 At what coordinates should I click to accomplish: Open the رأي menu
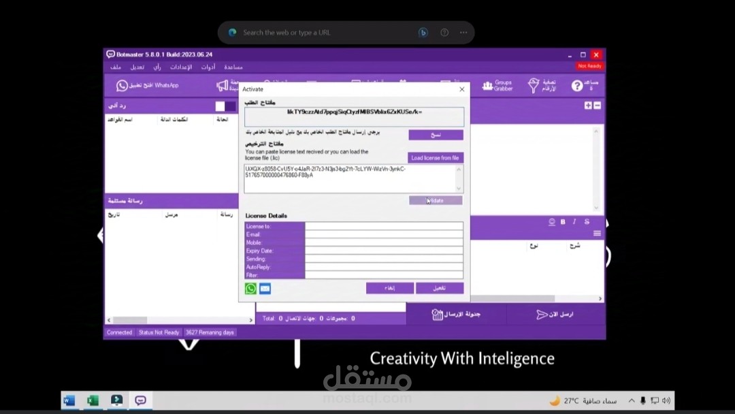point(157,67)
